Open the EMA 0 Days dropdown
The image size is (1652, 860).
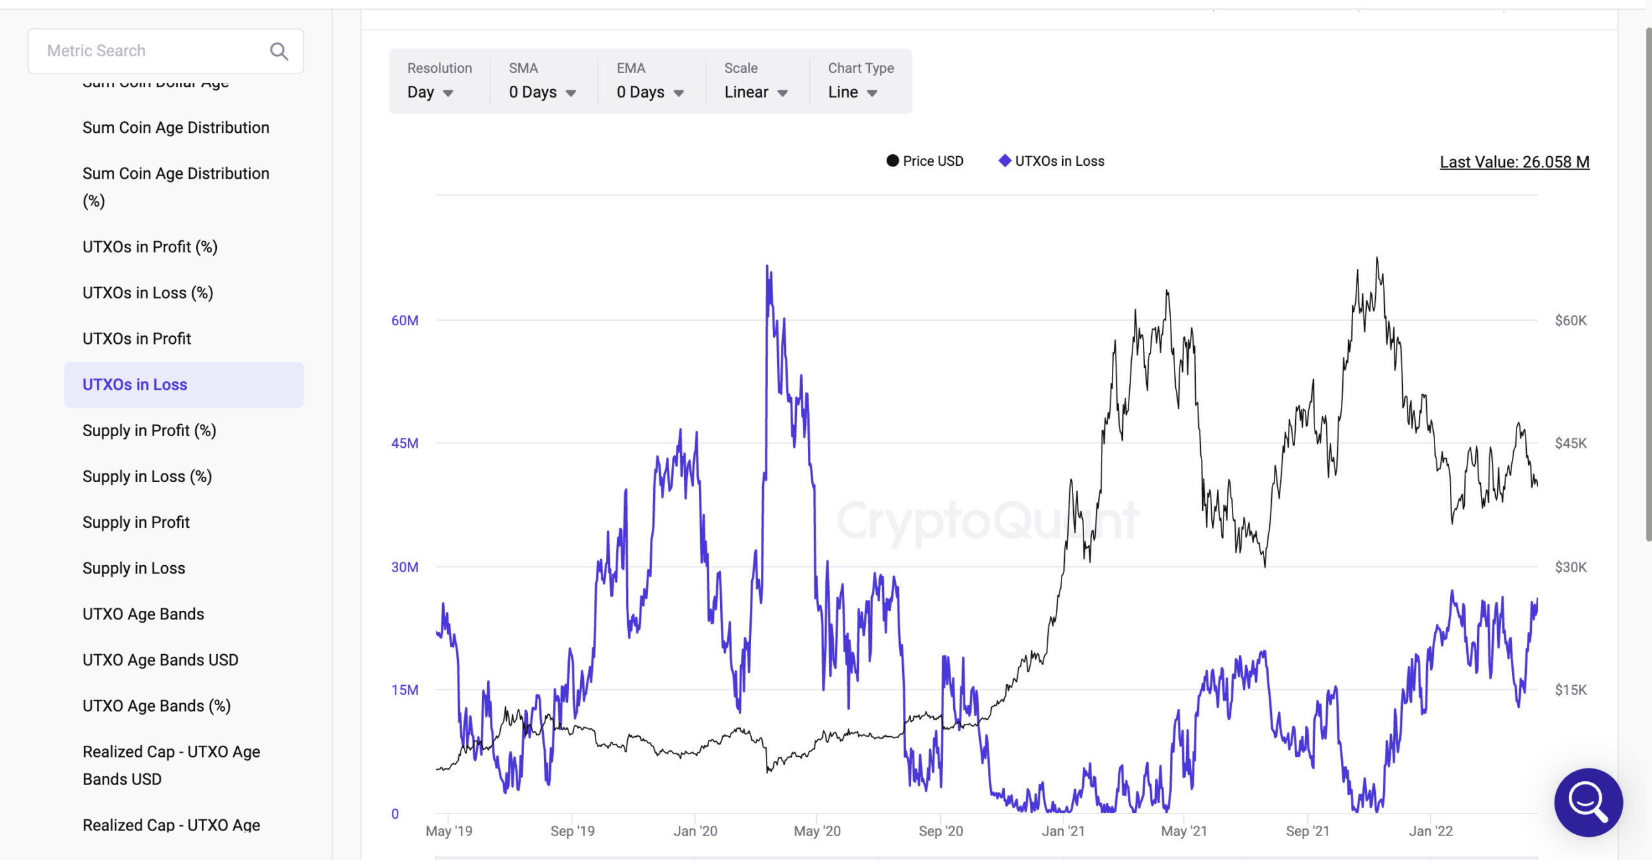tap(650, 92)
